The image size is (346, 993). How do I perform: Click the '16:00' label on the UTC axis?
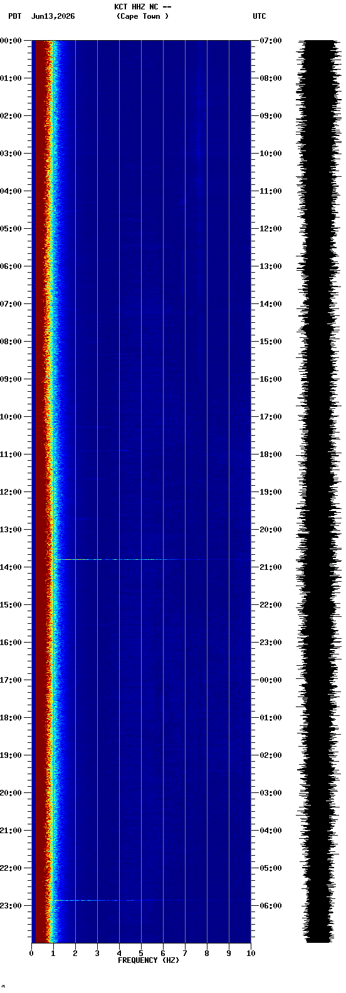(271, 379)
